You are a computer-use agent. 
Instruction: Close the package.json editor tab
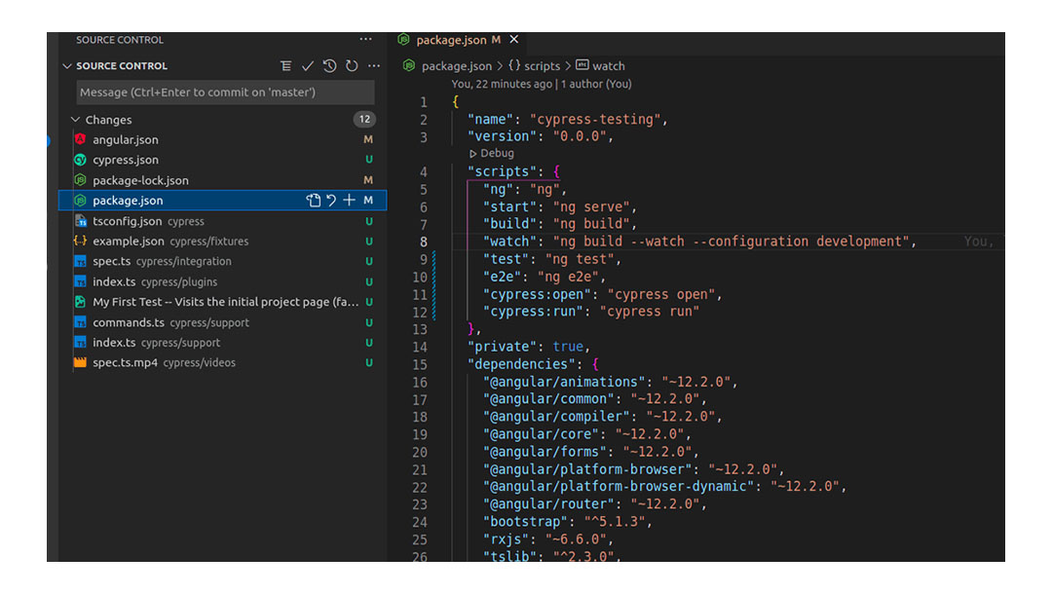click(x=514, y=40)
